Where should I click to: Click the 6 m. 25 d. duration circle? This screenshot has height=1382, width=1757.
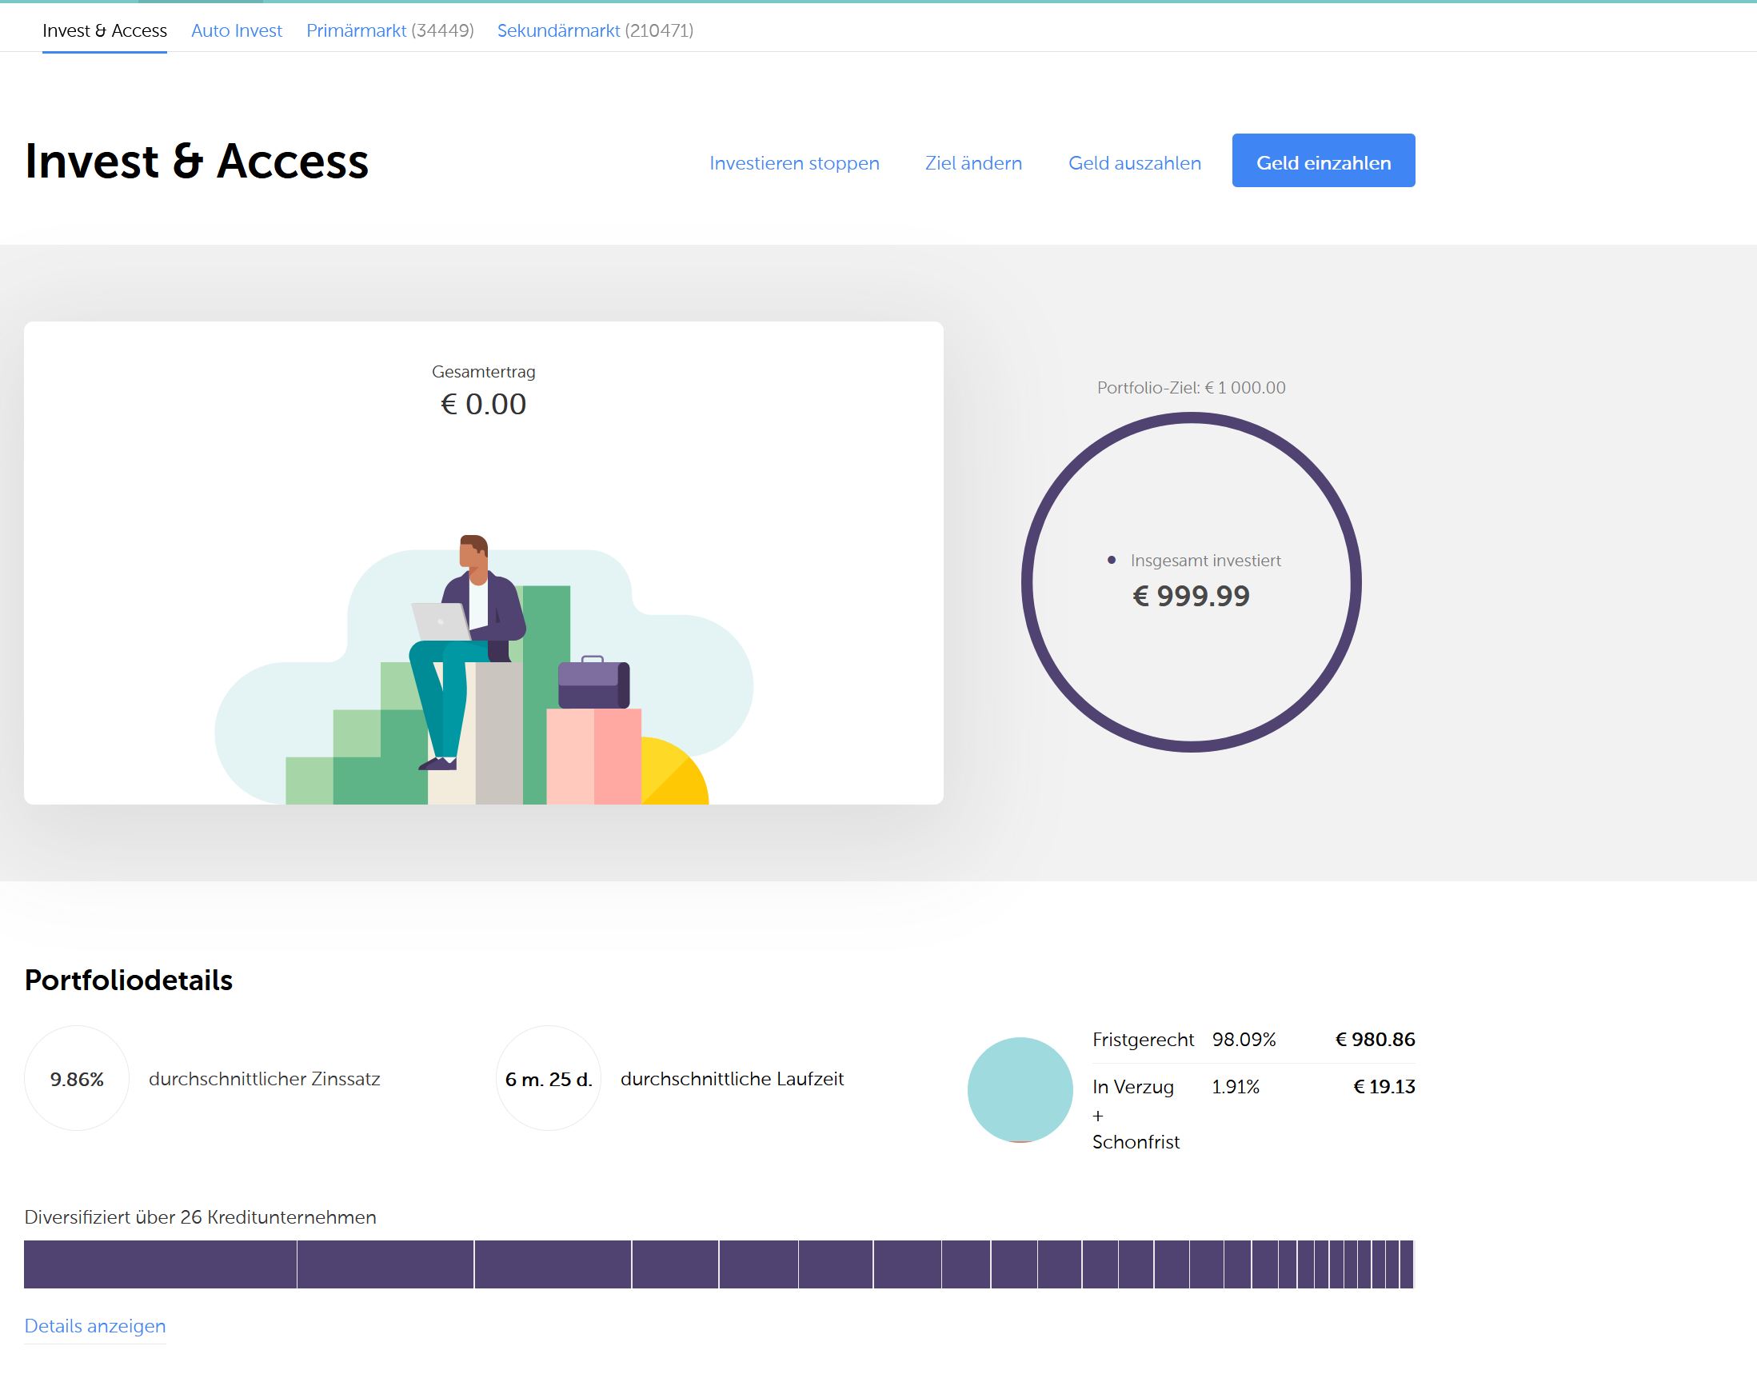[549, 1079]
